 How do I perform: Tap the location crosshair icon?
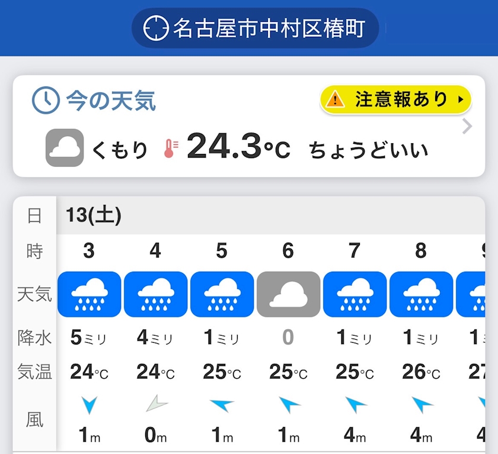157,28
